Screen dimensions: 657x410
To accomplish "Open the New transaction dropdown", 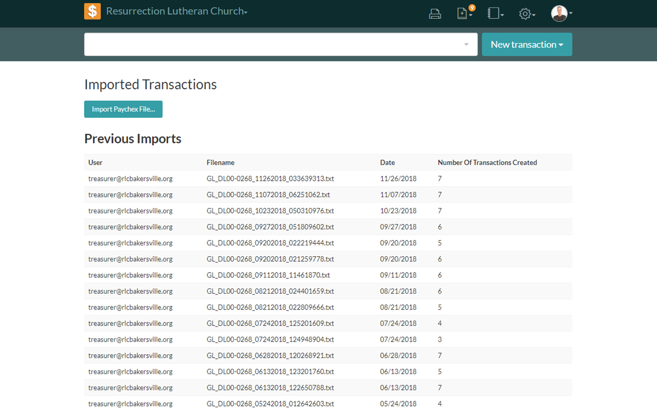I will (527, 45).
